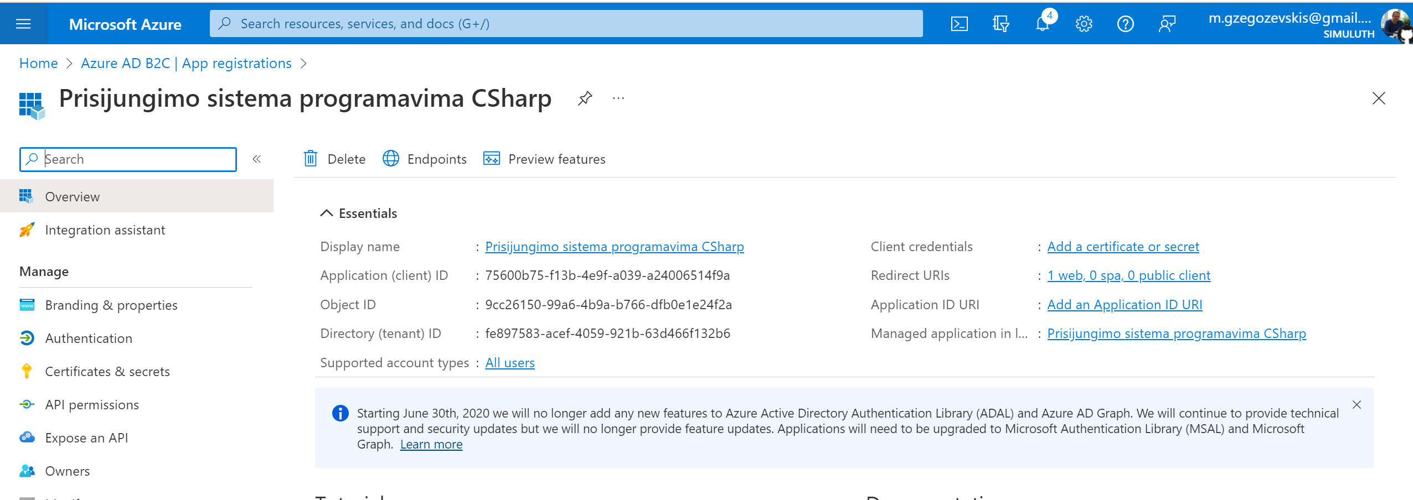Launch Cloud Shell from the top bar
The image size is (1413, 500).
click(960, 23)
